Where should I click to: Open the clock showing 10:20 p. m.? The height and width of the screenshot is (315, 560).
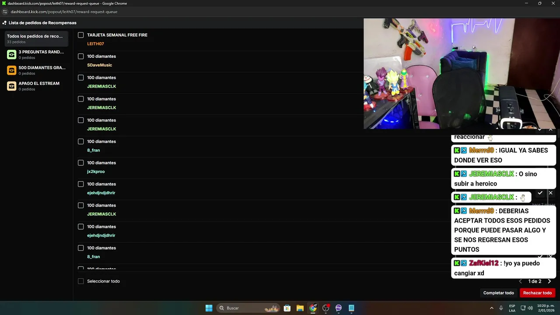click(545, 308)
